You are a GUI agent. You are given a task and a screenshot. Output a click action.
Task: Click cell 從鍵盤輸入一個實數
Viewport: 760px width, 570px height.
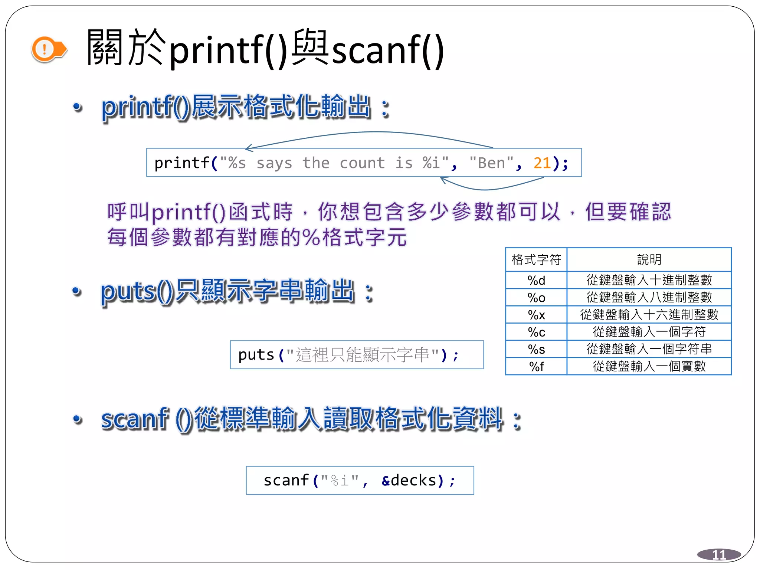(649, 366)
